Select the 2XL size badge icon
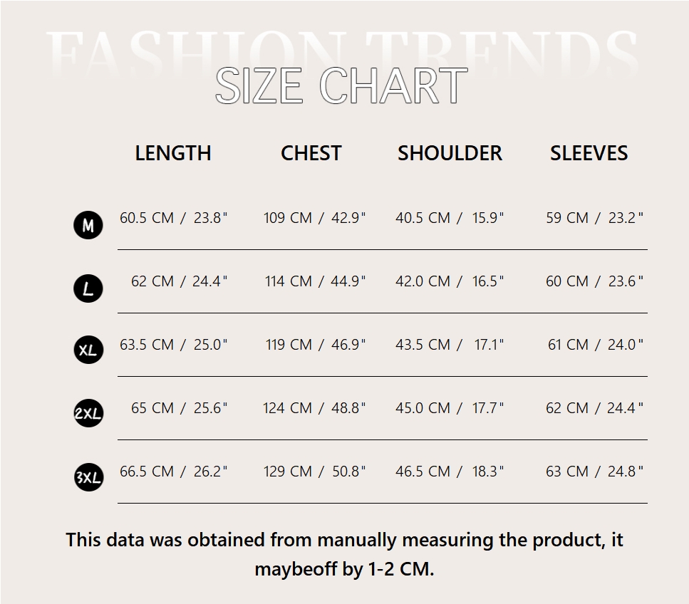Image resolution: width=689 pixels, height=604 pixels. pos(88,414)
